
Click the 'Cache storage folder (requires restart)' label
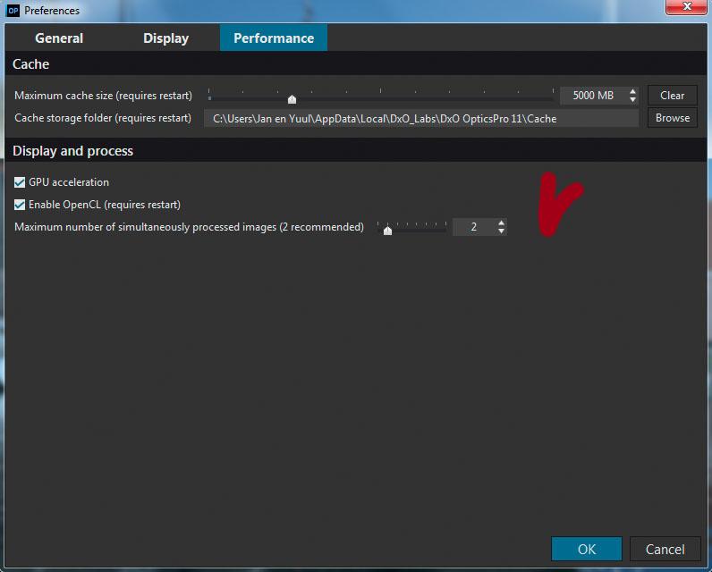coord(103,118)
